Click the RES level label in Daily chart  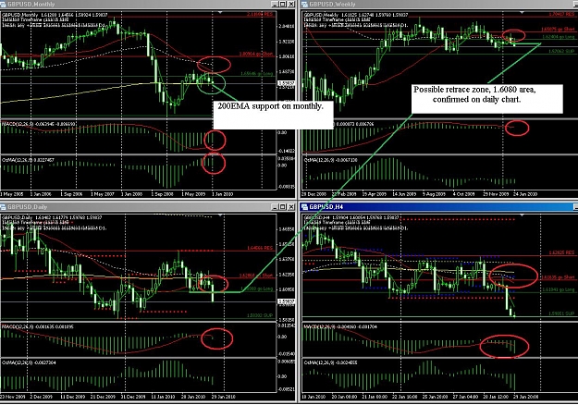(260, 248)
